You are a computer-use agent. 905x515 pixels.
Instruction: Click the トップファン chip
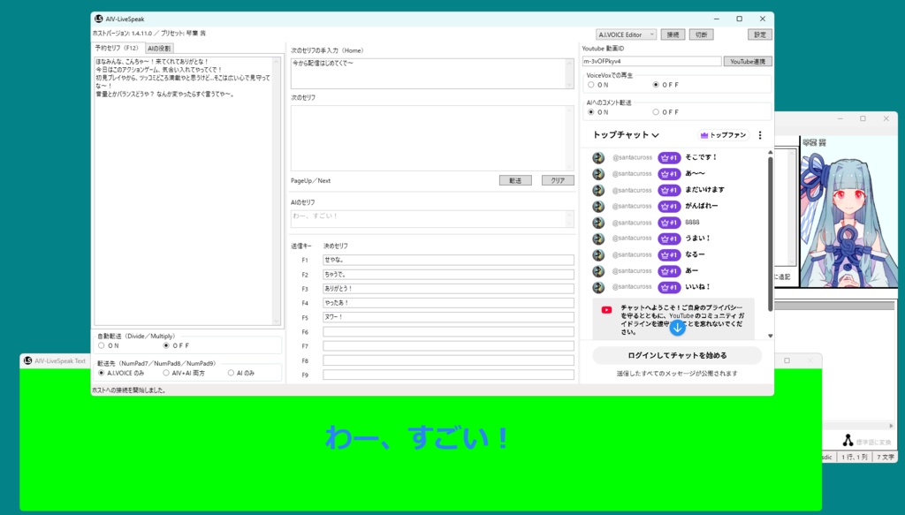point(723,135)
